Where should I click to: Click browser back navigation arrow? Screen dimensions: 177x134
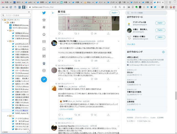3,7
